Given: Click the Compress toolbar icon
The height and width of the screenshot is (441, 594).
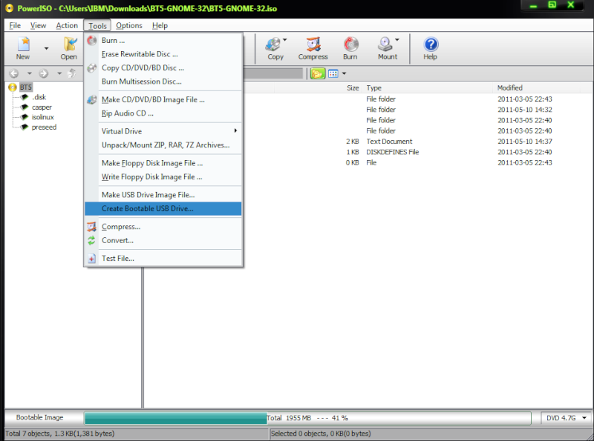Looking at the screenshot, I should (x=313, y=44).
